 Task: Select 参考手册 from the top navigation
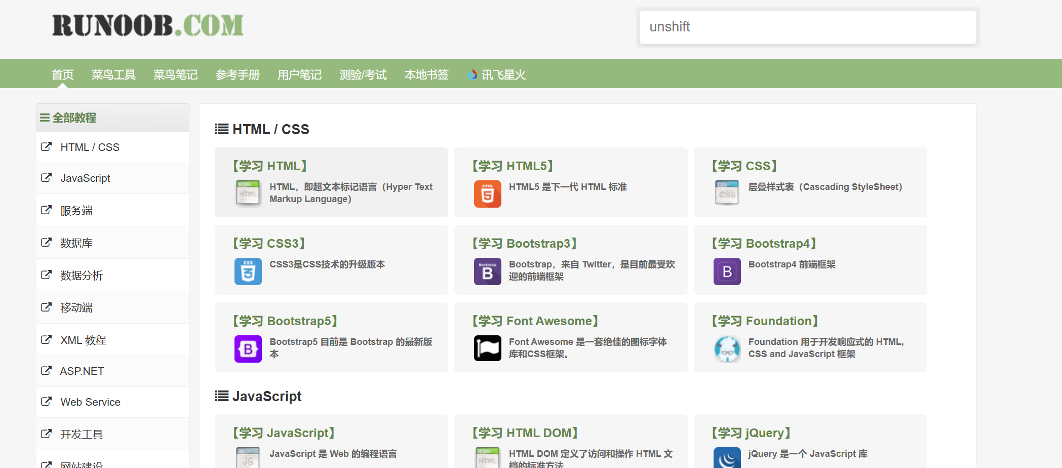[238, 75]
